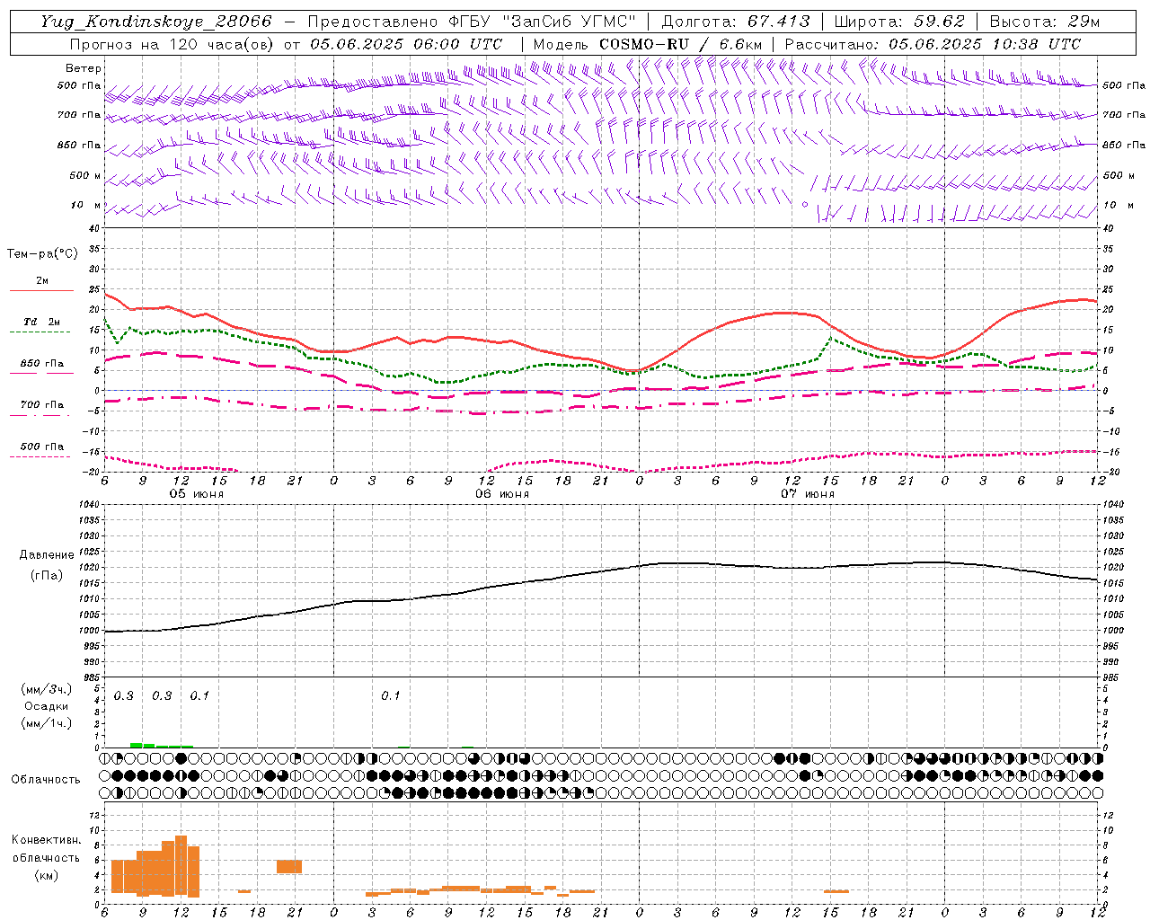Image resolution: width=1150 pixels, height=920 pixels.
Task: Click the green dashed Td 2м legend entry
Action: tap(41, 325)
